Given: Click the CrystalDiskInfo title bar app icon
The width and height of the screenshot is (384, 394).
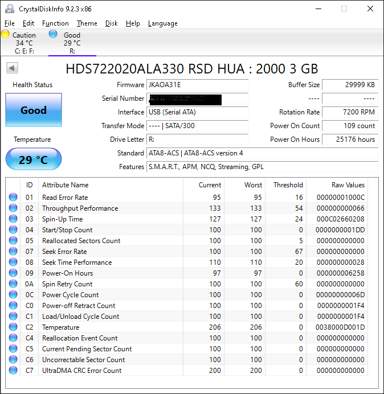Looking at the screenshot, I should (10, 9).
